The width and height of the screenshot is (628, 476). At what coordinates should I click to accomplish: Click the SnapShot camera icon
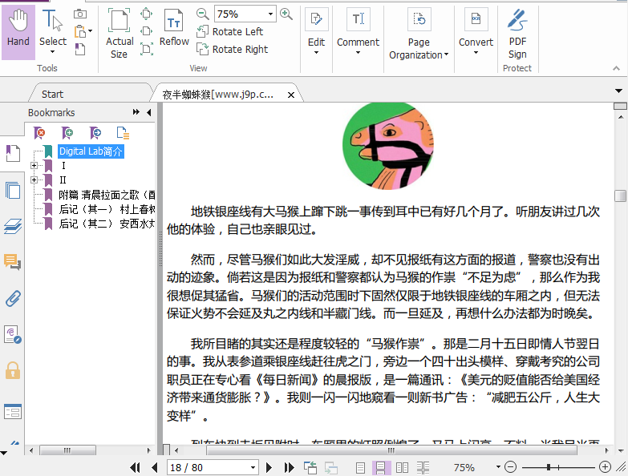(x=80, y=14)
